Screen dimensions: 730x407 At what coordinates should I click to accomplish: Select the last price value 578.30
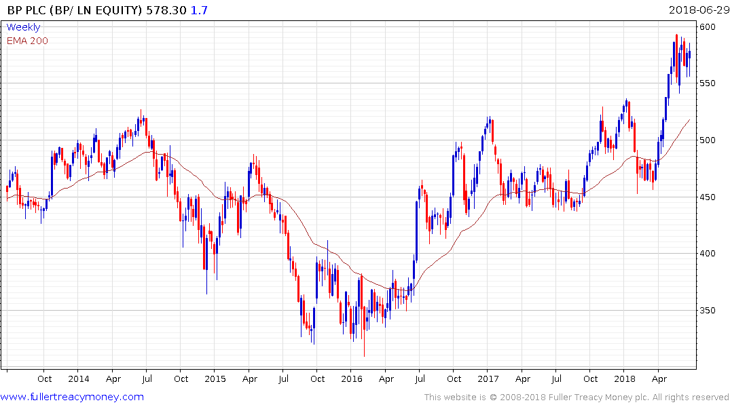[x=166, y=10]
